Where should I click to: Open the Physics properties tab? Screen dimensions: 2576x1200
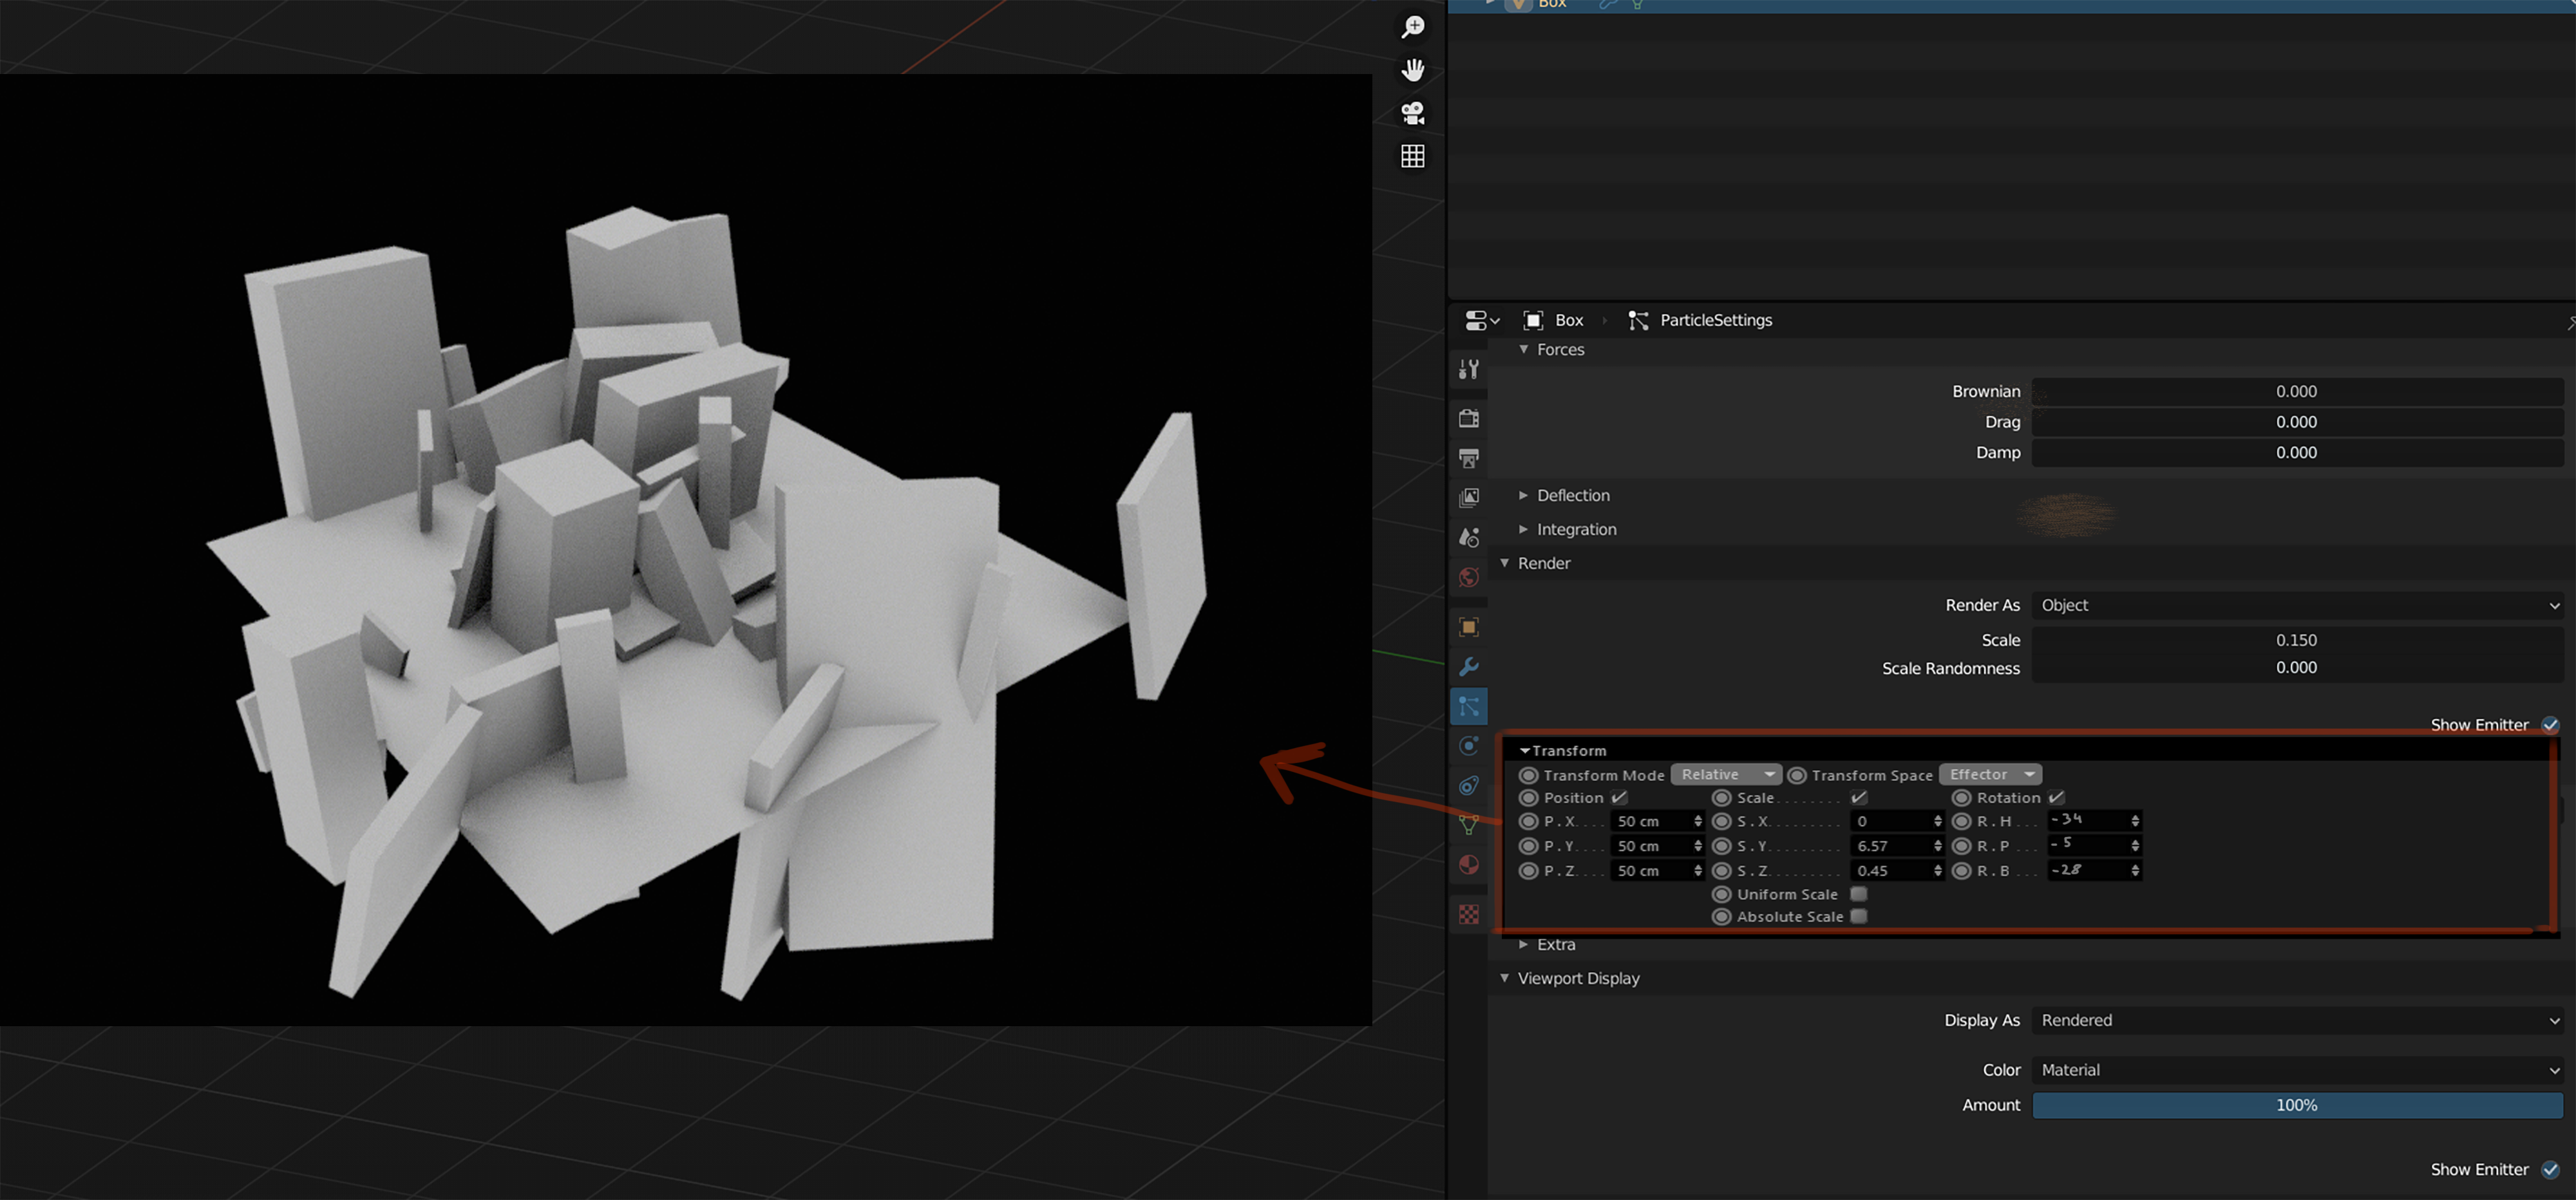pyautogui.click(x=1468, y=745)
